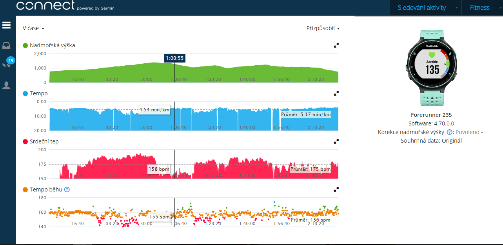Screen dimensions: 503x245
Task: Click the Forerunner 235 watch image
Action: click(432, 69)
